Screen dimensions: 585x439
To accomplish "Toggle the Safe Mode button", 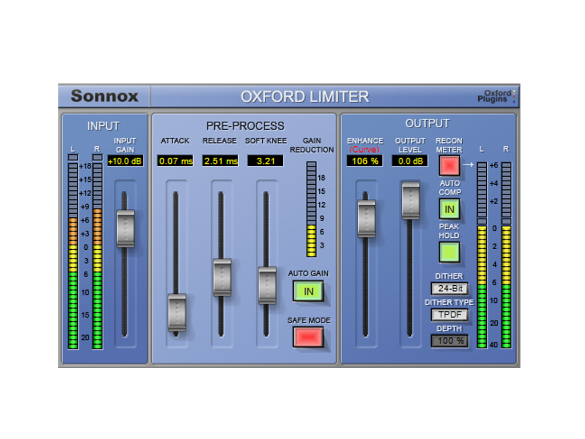I will pos(308,337).
